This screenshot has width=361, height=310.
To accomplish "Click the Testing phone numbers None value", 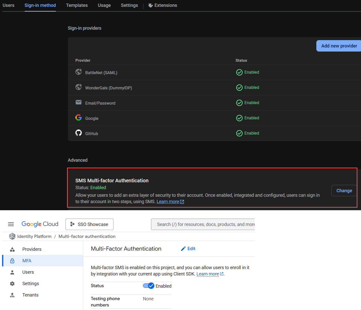I will tap(148, 299).
